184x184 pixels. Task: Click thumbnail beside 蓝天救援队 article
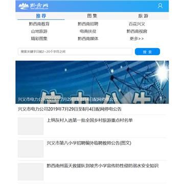click(x=31, y=172)
